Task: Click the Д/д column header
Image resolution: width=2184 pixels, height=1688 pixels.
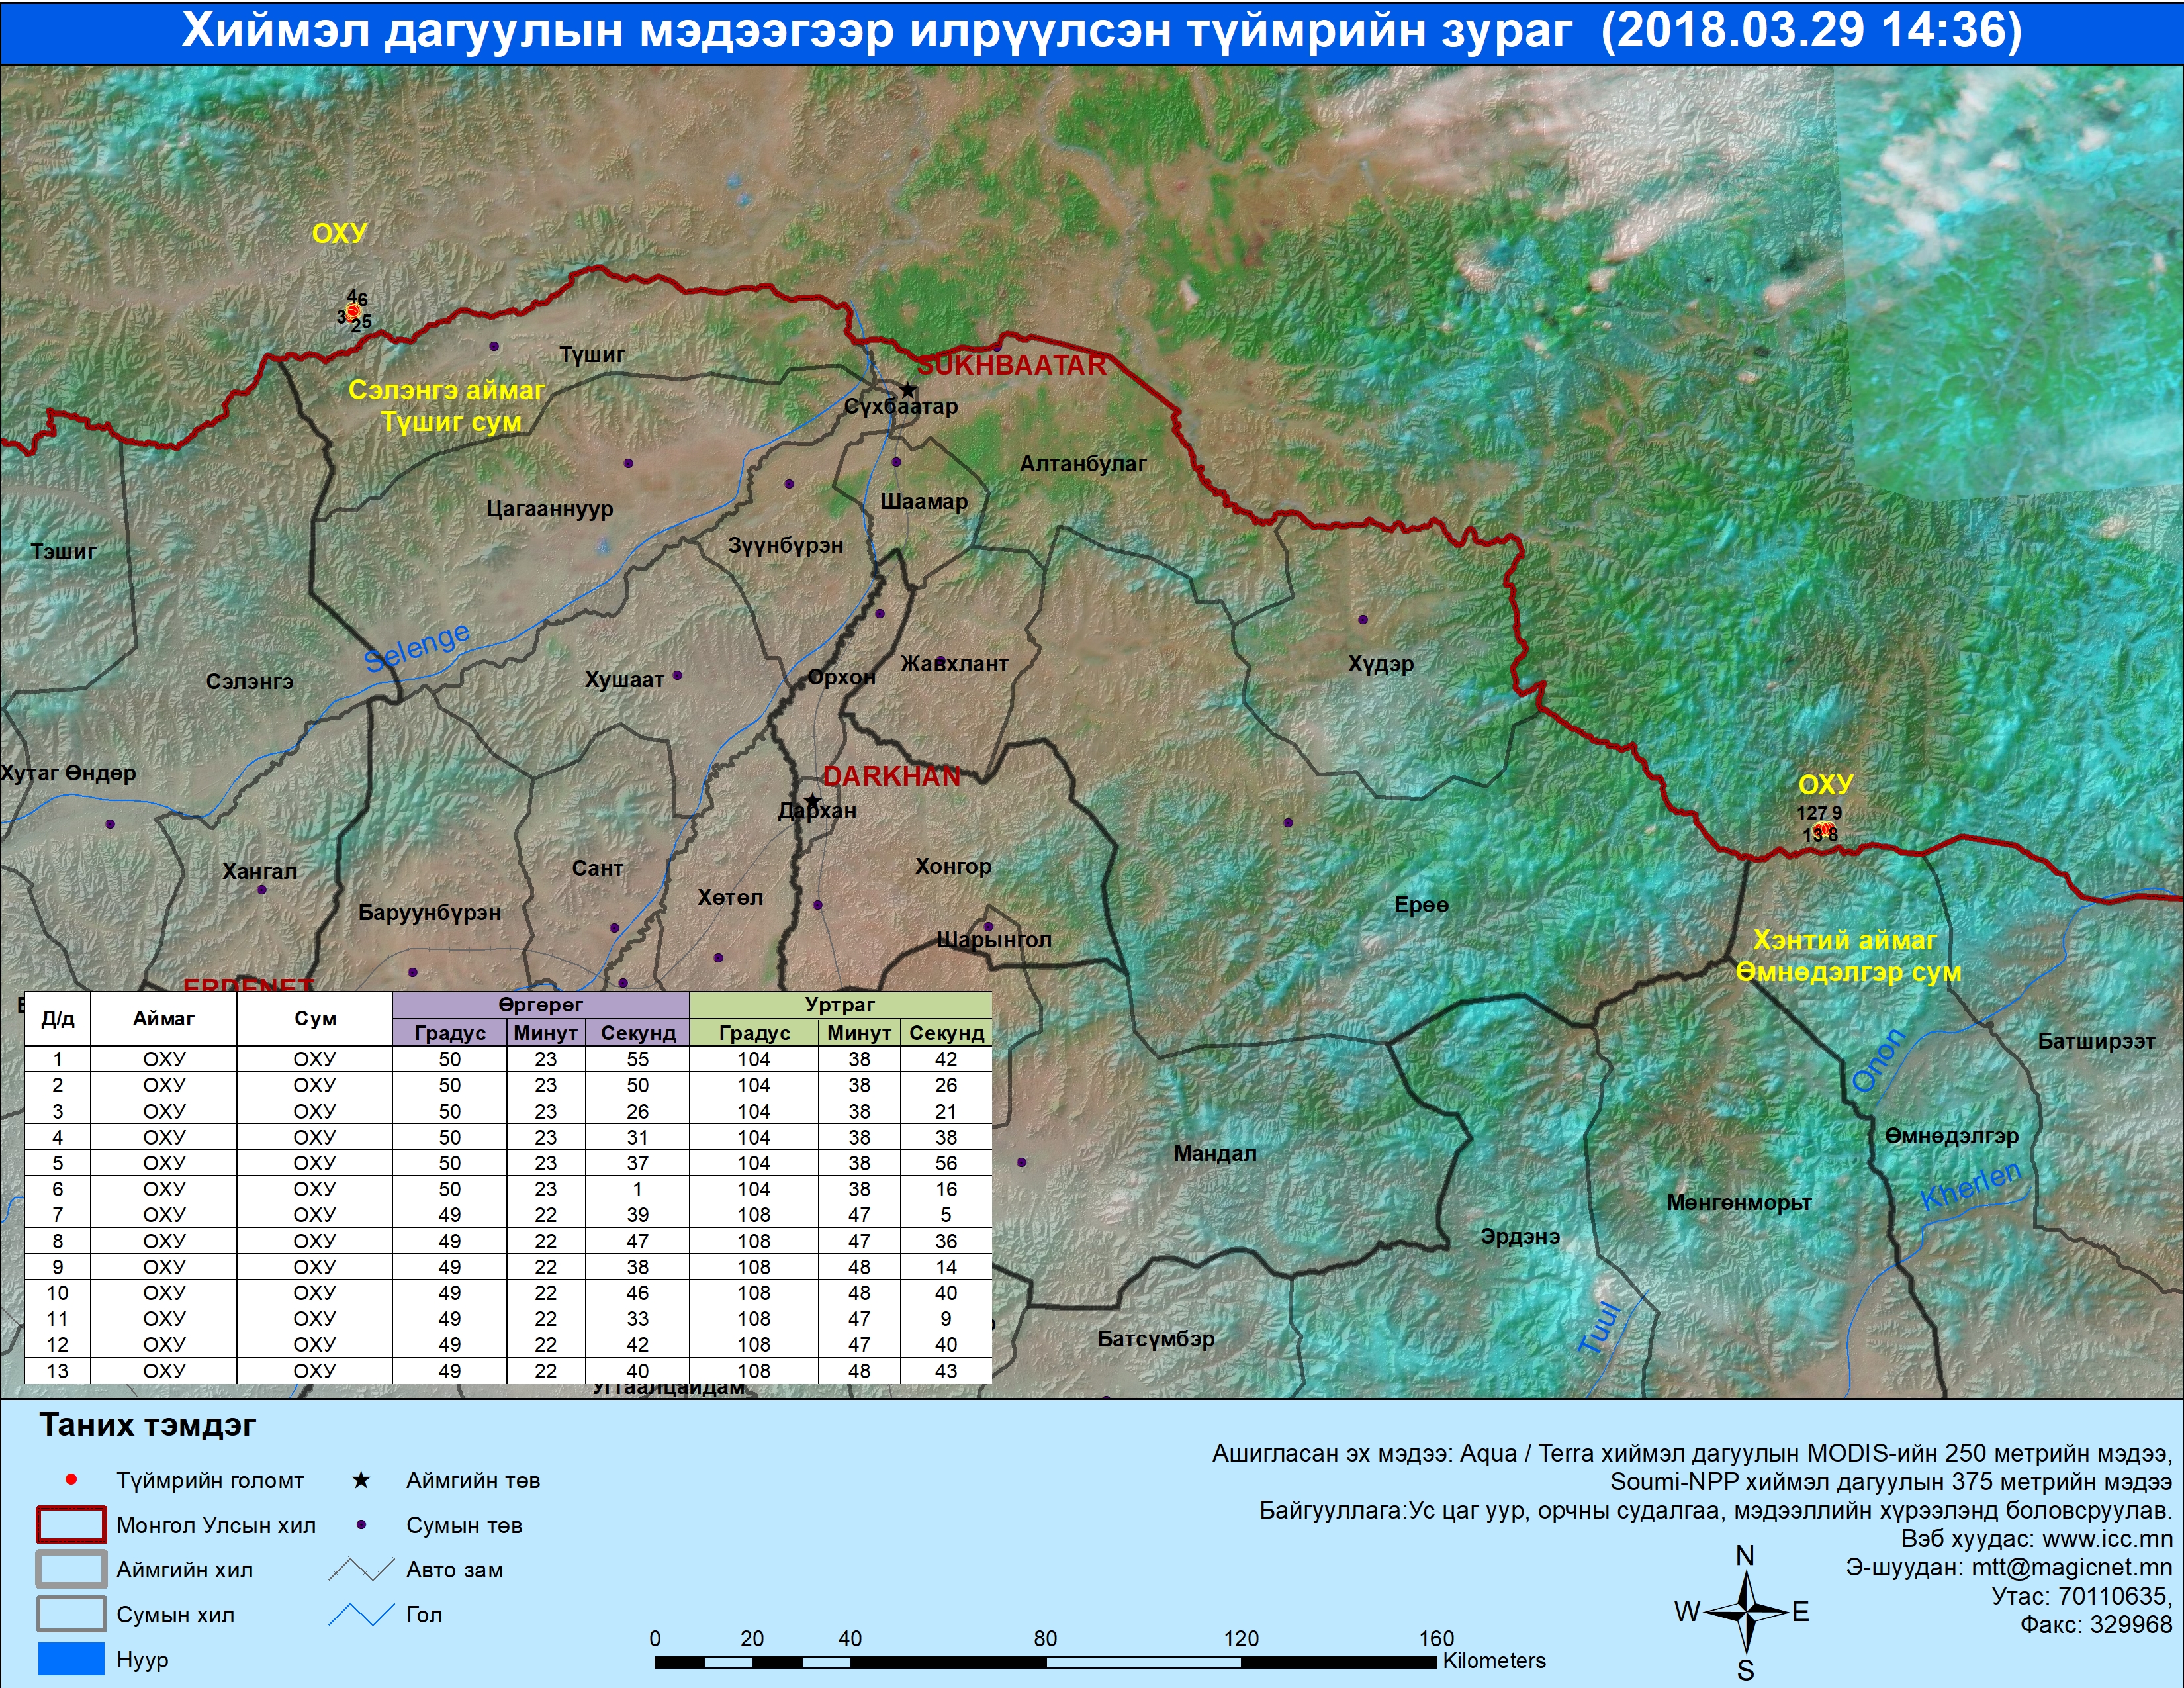Action: 58,1019
